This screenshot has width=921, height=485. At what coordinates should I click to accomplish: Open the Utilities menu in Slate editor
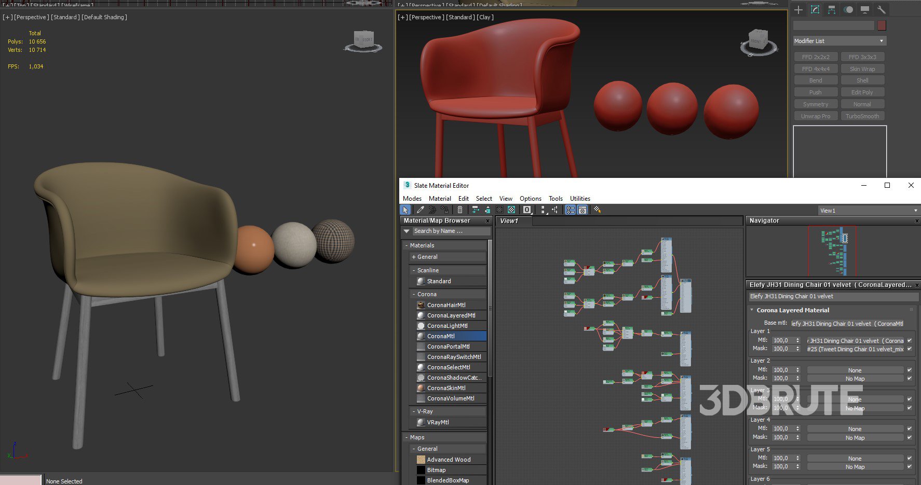(580, 199)
